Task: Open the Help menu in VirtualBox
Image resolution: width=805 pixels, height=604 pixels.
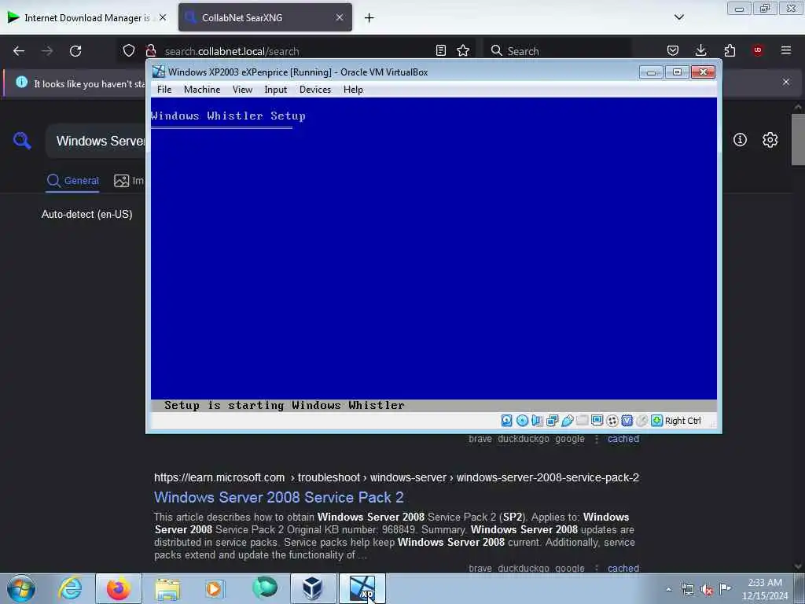Action: coord(353,90)
